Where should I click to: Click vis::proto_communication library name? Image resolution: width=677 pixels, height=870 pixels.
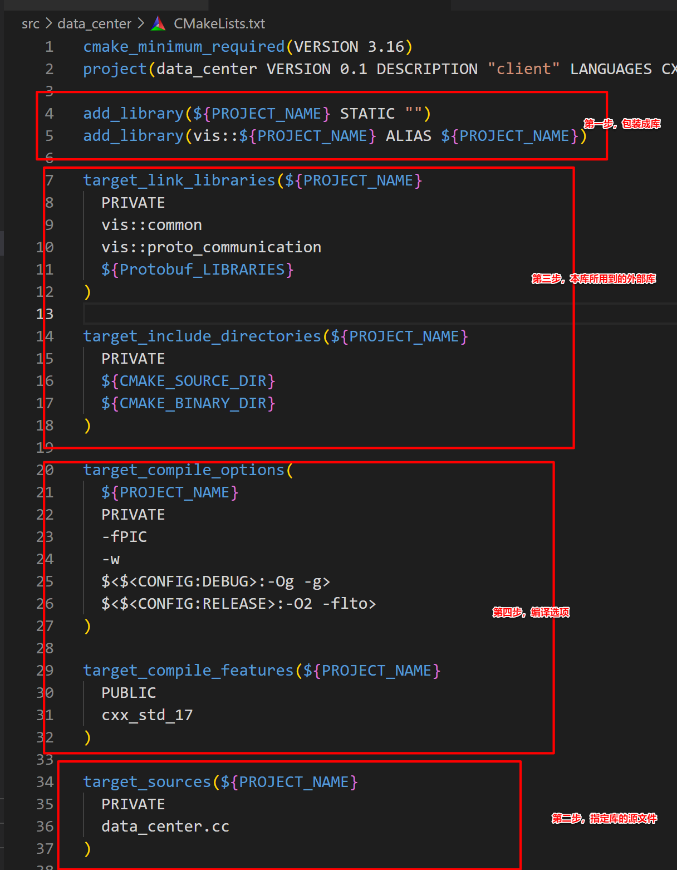[x=211, y=247]
